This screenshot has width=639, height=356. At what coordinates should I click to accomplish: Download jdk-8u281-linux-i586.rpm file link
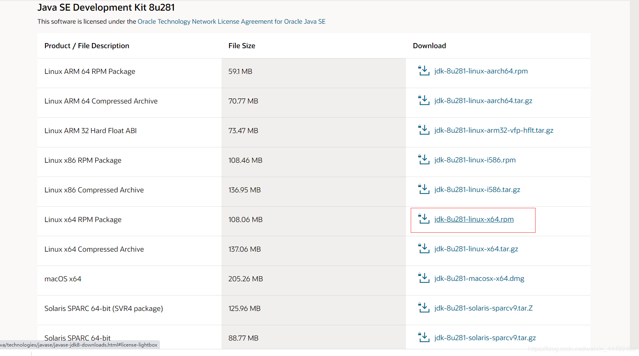475,160
